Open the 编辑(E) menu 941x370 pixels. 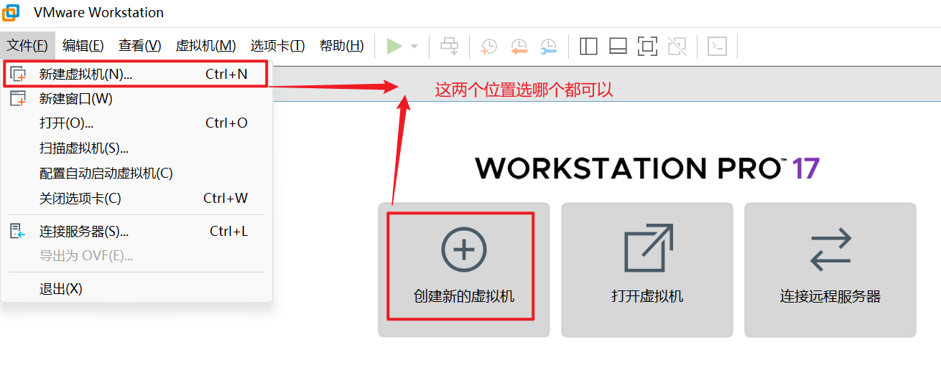click(83, 46)
